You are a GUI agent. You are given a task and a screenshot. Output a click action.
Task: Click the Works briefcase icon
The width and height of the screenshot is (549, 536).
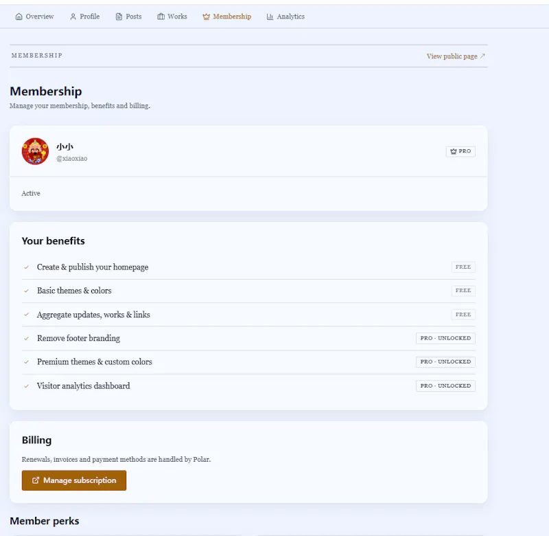coord(161,16)
